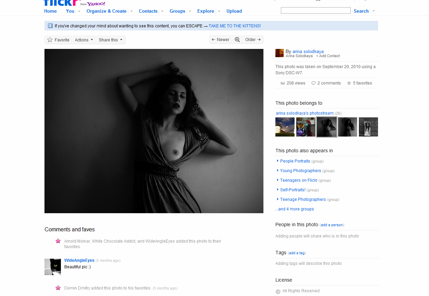Go to the Newer photo
The width and height of the screenshot is (429, 296).
click(x=220, y=40)
